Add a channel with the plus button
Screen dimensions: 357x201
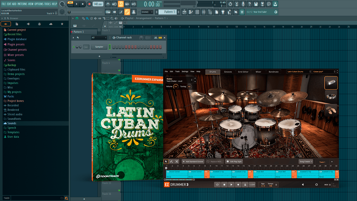coord(99,56)
